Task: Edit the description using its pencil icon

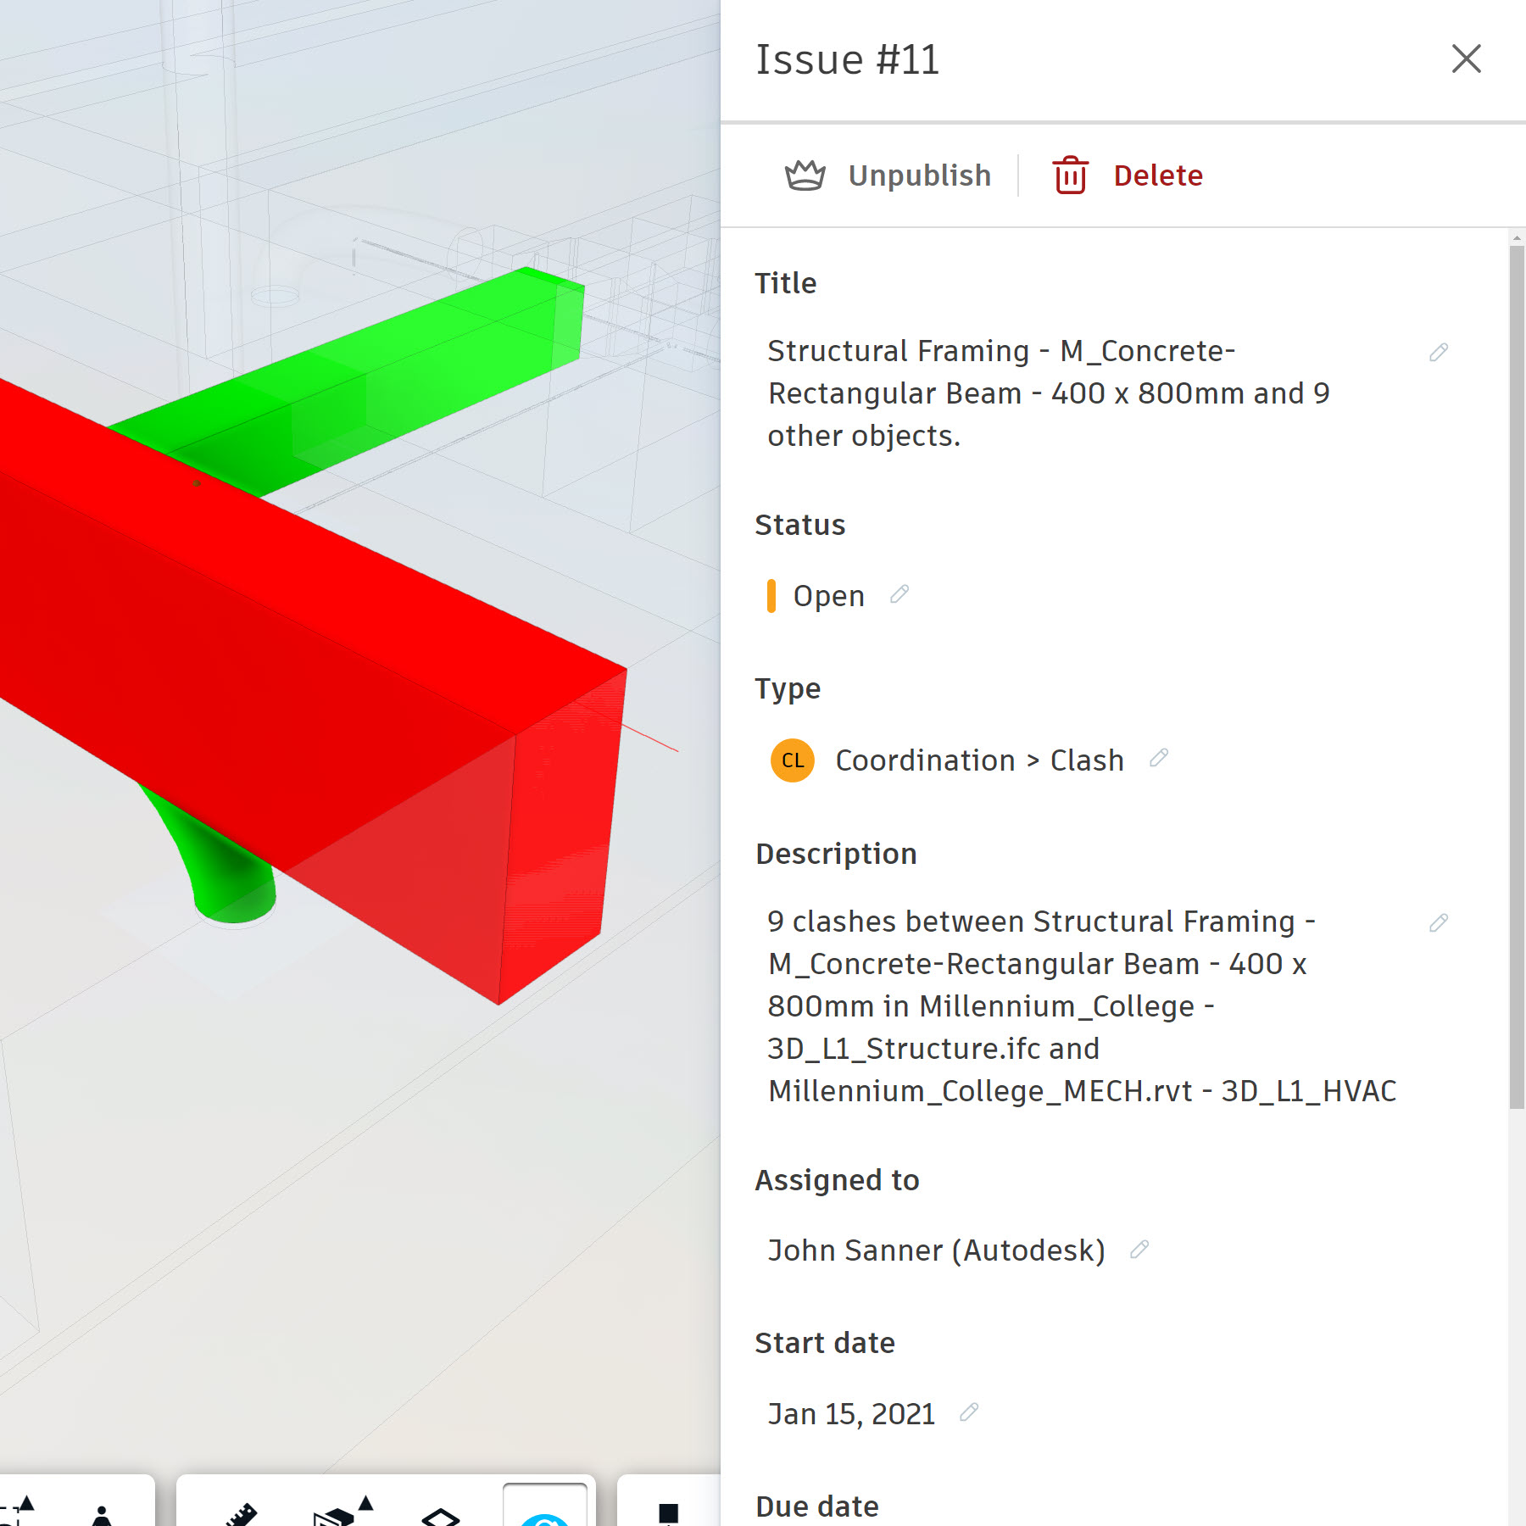Action: pyautogui.click(x=1438, y=922)
